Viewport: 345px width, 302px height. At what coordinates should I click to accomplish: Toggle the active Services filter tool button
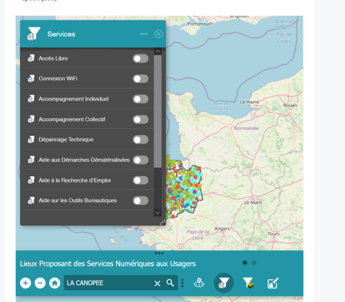coord(223,283)
